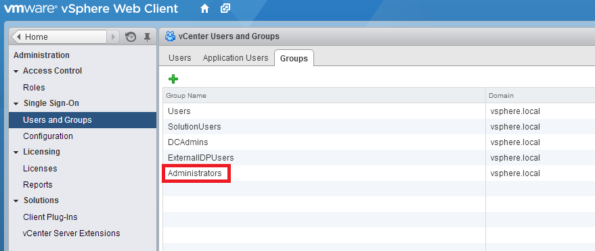This screenshot has width=595, height=251.
Task: Switch to the Users tab
Action: coord(180,58)
